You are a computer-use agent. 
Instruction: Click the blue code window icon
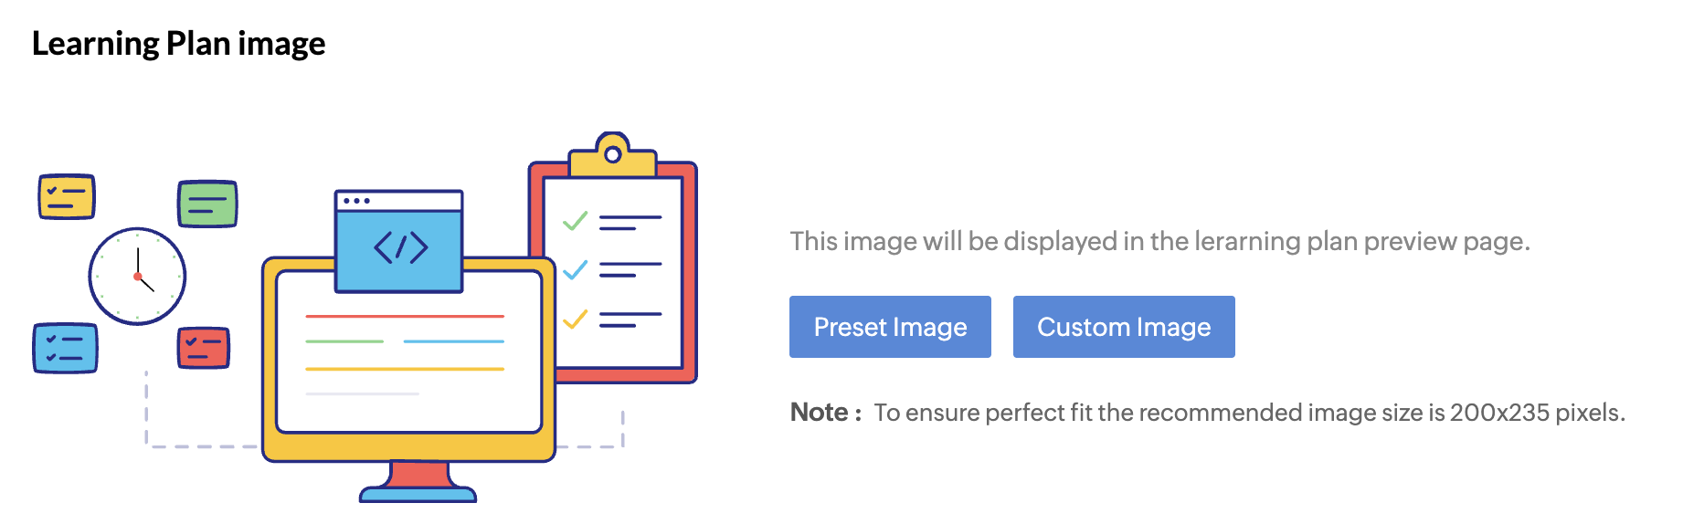(x=399, y=248)
